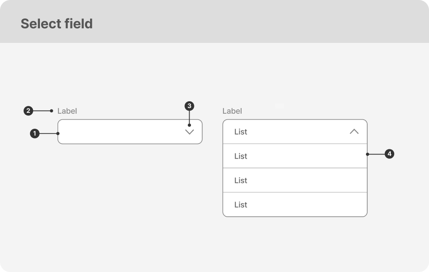The image size is (429, 272).
Task: Click the dot next to Label from marker 2
Action: point(51,111)
